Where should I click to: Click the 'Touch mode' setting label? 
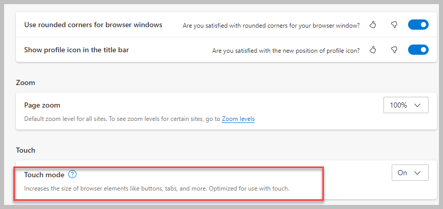44,175
